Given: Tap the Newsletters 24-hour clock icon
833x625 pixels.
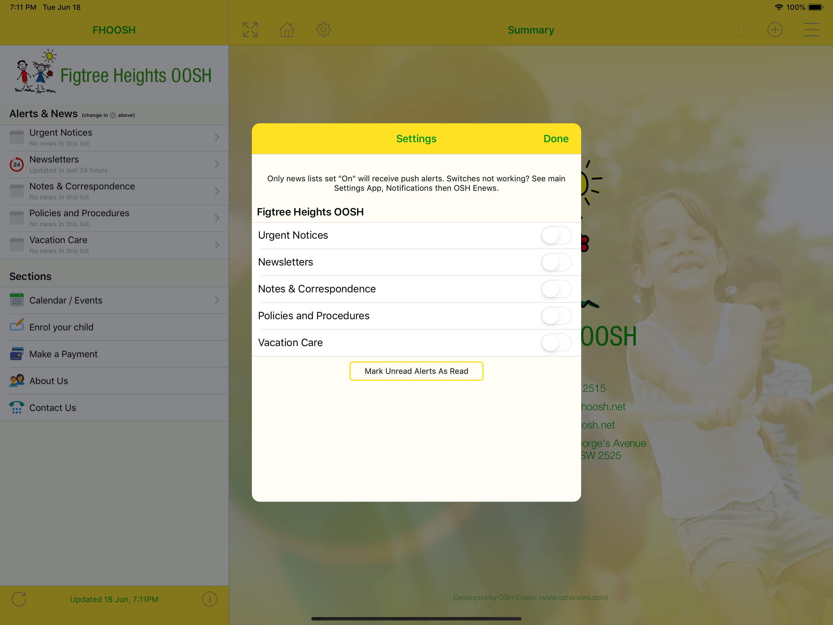Looking at the screenshot, I should [16, 164].
